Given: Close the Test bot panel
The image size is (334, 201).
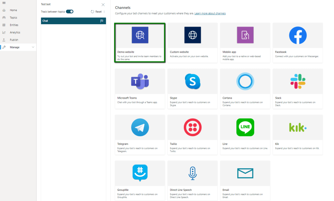Looking at the screenshot, I should 103,5.
